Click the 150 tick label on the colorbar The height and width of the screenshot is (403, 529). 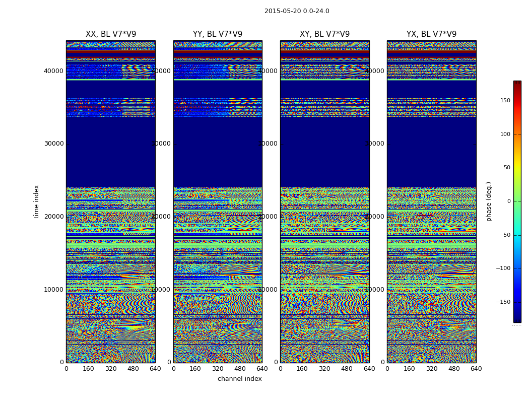click(505, 101)
